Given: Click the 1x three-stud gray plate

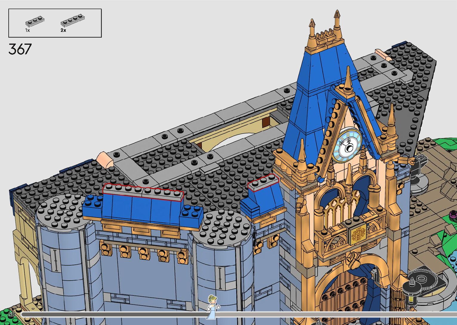Looking at the screenshot, I should click(35, 21).
